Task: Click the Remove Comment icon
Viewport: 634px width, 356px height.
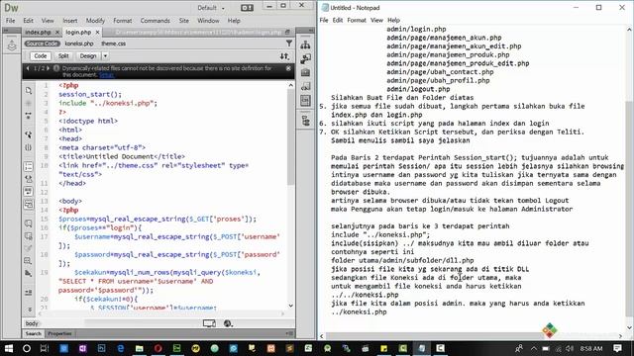Action: click(x=29, y=236)
